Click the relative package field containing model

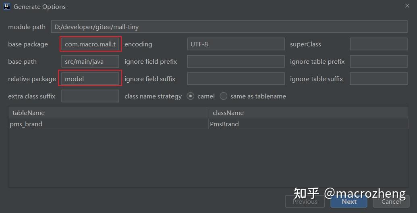point(90,79)
